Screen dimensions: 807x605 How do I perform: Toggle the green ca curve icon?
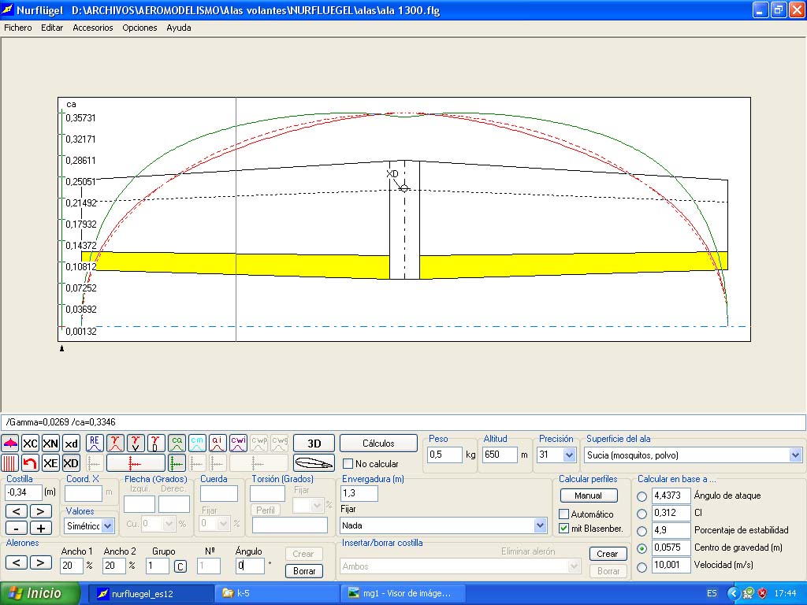point(177,444)
